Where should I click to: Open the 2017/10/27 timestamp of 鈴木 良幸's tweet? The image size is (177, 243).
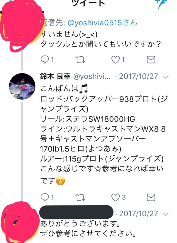[139, 76]
